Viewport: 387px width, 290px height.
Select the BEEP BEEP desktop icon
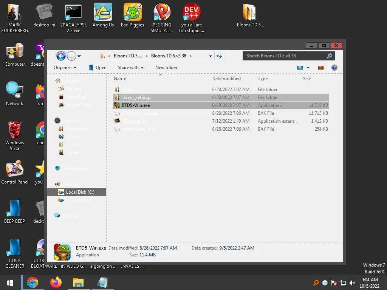click(x=15, y=211)
